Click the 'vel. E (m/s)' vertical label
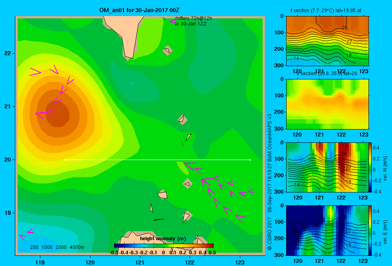Viewport: 392px width, 266px height. [385, 232]
